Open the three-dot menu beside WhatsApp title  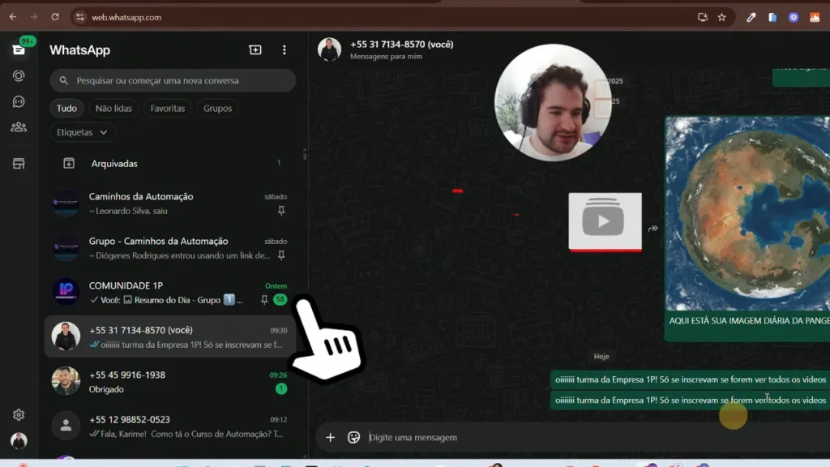(x=284, y=50)
